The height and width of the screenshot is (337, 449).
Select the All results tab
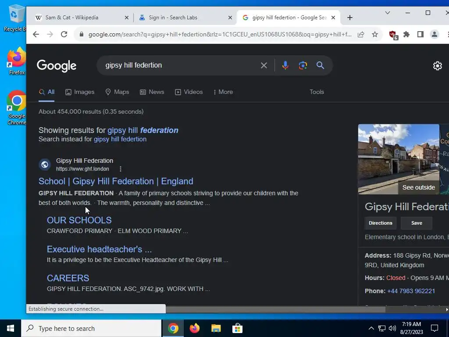point(46,92)
